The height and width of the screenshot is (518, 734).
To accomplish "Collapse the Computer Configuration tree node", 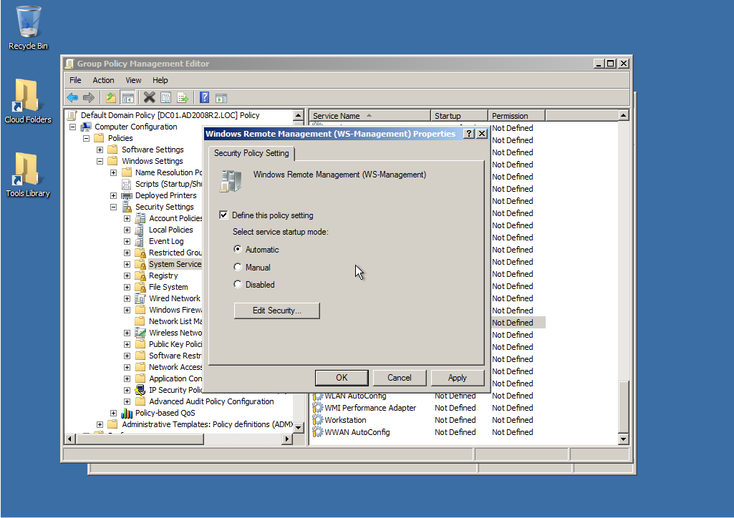I will click(73, 127).
